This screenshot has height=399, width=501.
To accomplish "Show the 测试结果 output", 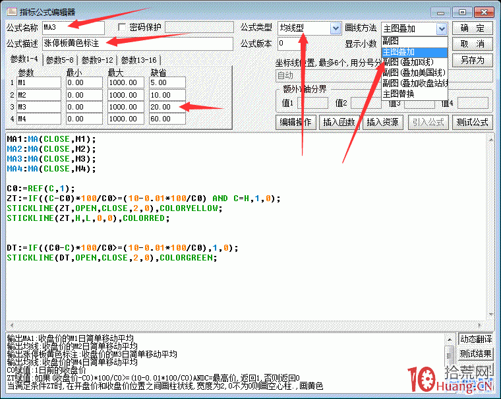I will pyautogui.click(x=476, y=354).
